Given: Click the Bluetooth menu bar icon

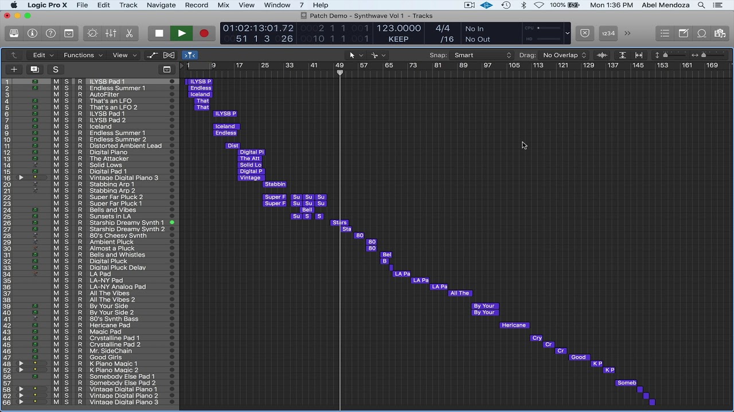Looking at the screenshot, I should (524, 5).
